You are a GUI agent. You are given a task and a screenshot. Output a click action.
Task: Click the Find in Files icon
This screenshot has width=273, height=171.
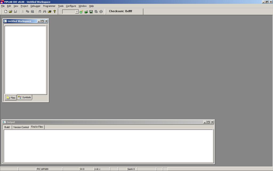(x=50, y=12)
